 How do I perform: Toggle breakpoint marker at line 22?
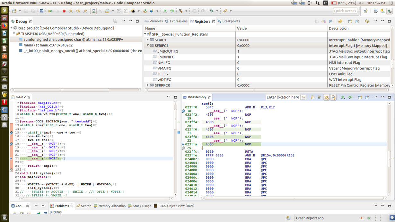point(12,158)
